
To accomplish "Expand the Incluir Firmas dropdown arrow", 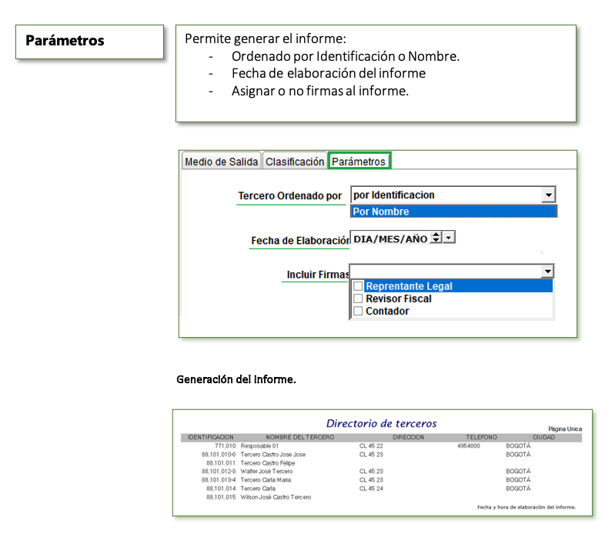I will (547, 272).
